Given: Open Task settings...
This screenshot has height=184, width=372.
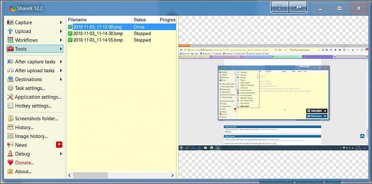Looking at the screenshot, I should [35, 88].
